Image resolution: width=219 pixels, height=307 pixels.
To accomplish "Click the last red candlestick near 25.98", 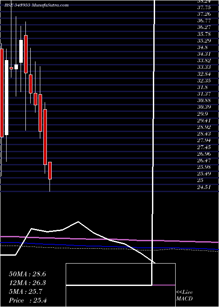I will coord(50,171).
